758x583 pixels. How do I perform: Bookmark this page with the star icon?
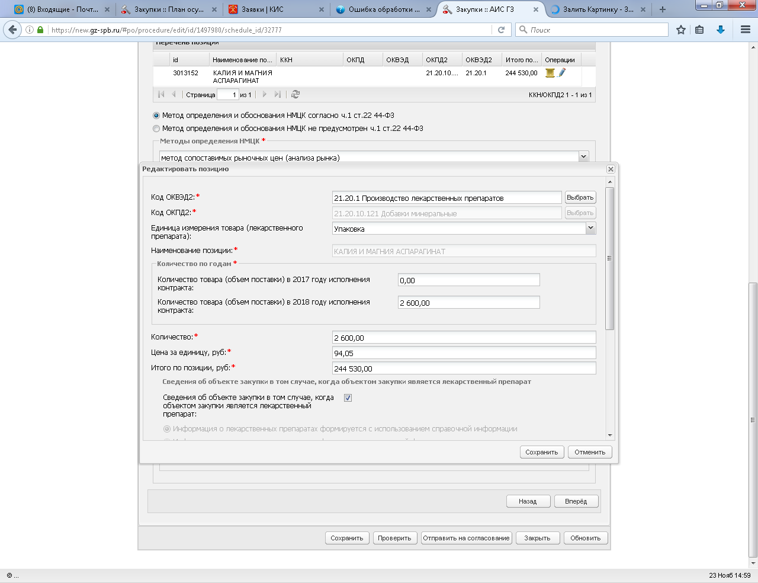(681, 30)
